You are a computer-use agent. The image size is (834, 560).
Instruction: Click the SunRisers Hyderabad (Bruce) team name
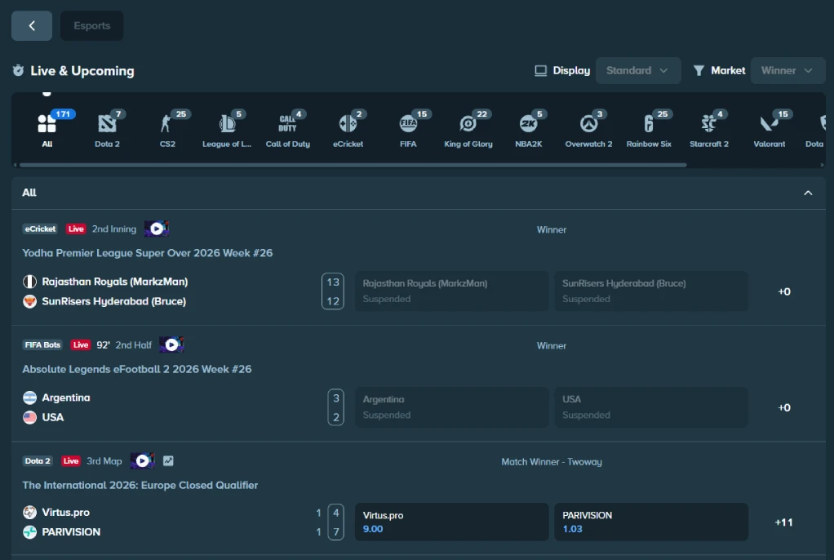coord(113,301)
